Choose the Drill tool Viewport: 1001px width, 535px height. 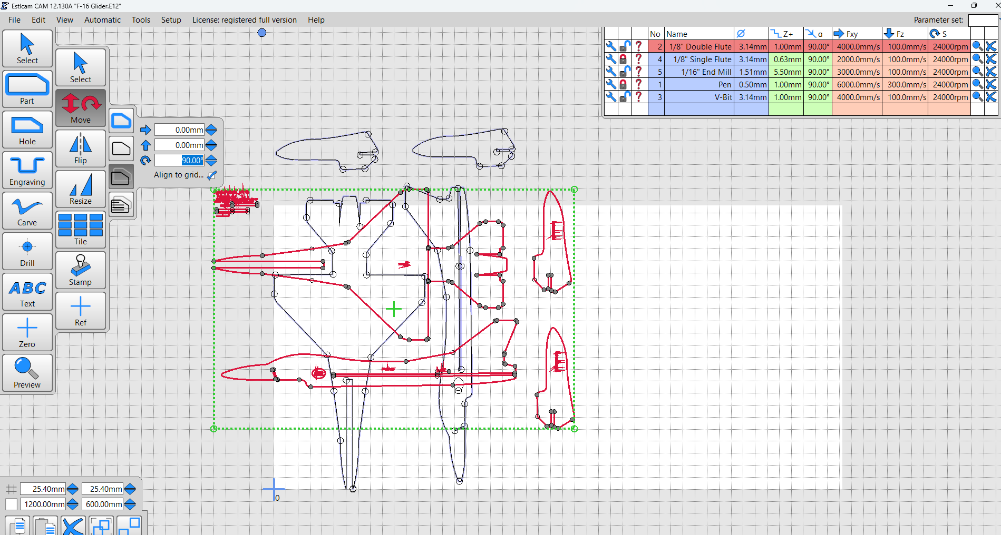[x=27, y=251]
